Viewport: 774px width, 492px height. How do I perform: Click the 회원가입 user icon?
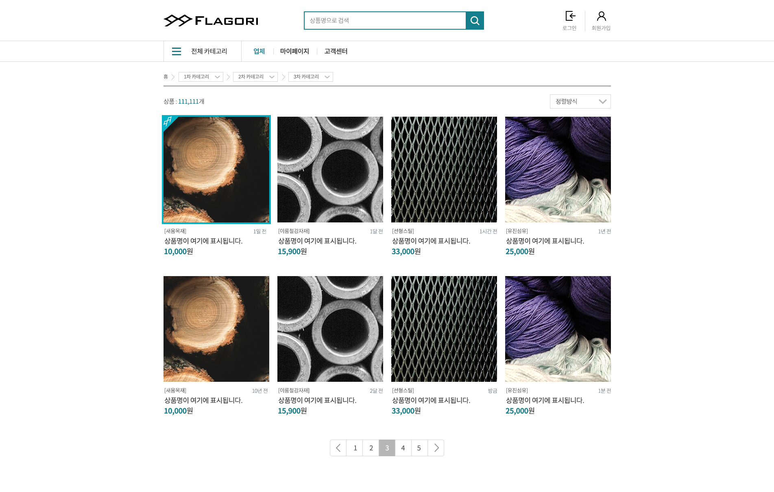pos(601,16)
